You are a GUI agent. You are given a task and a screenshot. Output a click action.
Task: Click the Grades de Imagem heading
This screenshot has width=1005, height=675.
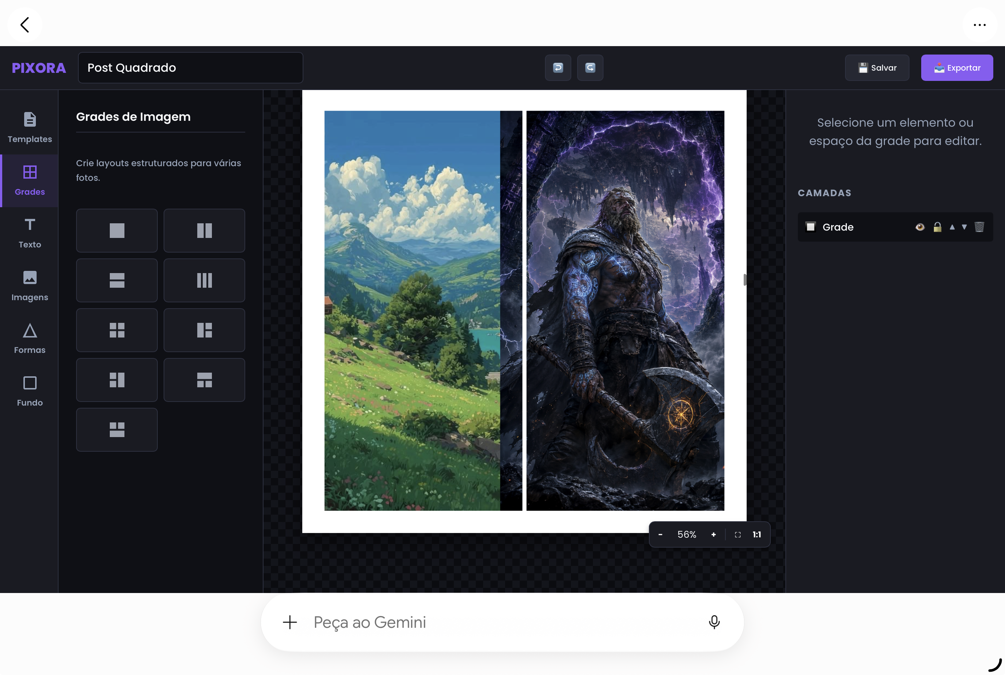point(134,117)
